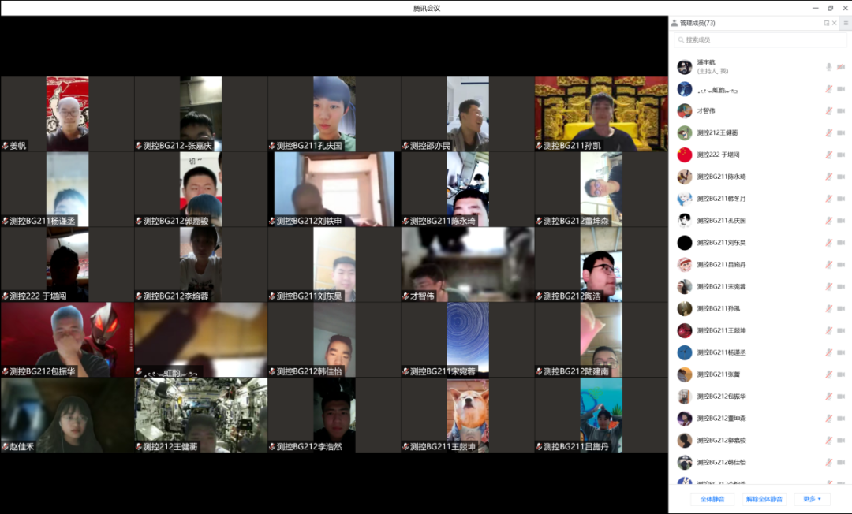Click camera icon next to 测控BG211孔庆国
This screenshot has width=852, height=514.
point(840,221)
